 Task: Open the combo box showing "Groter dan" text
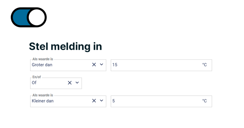(68, 65)
